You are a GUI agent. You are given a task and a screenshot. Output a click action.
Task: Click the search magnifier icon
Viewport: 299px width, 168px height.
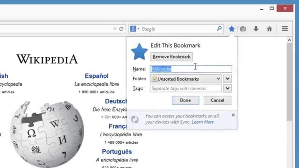pos(219,29)
